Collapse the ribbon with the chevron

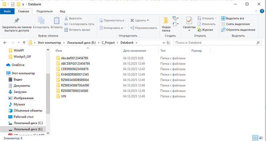coord(256,11)
